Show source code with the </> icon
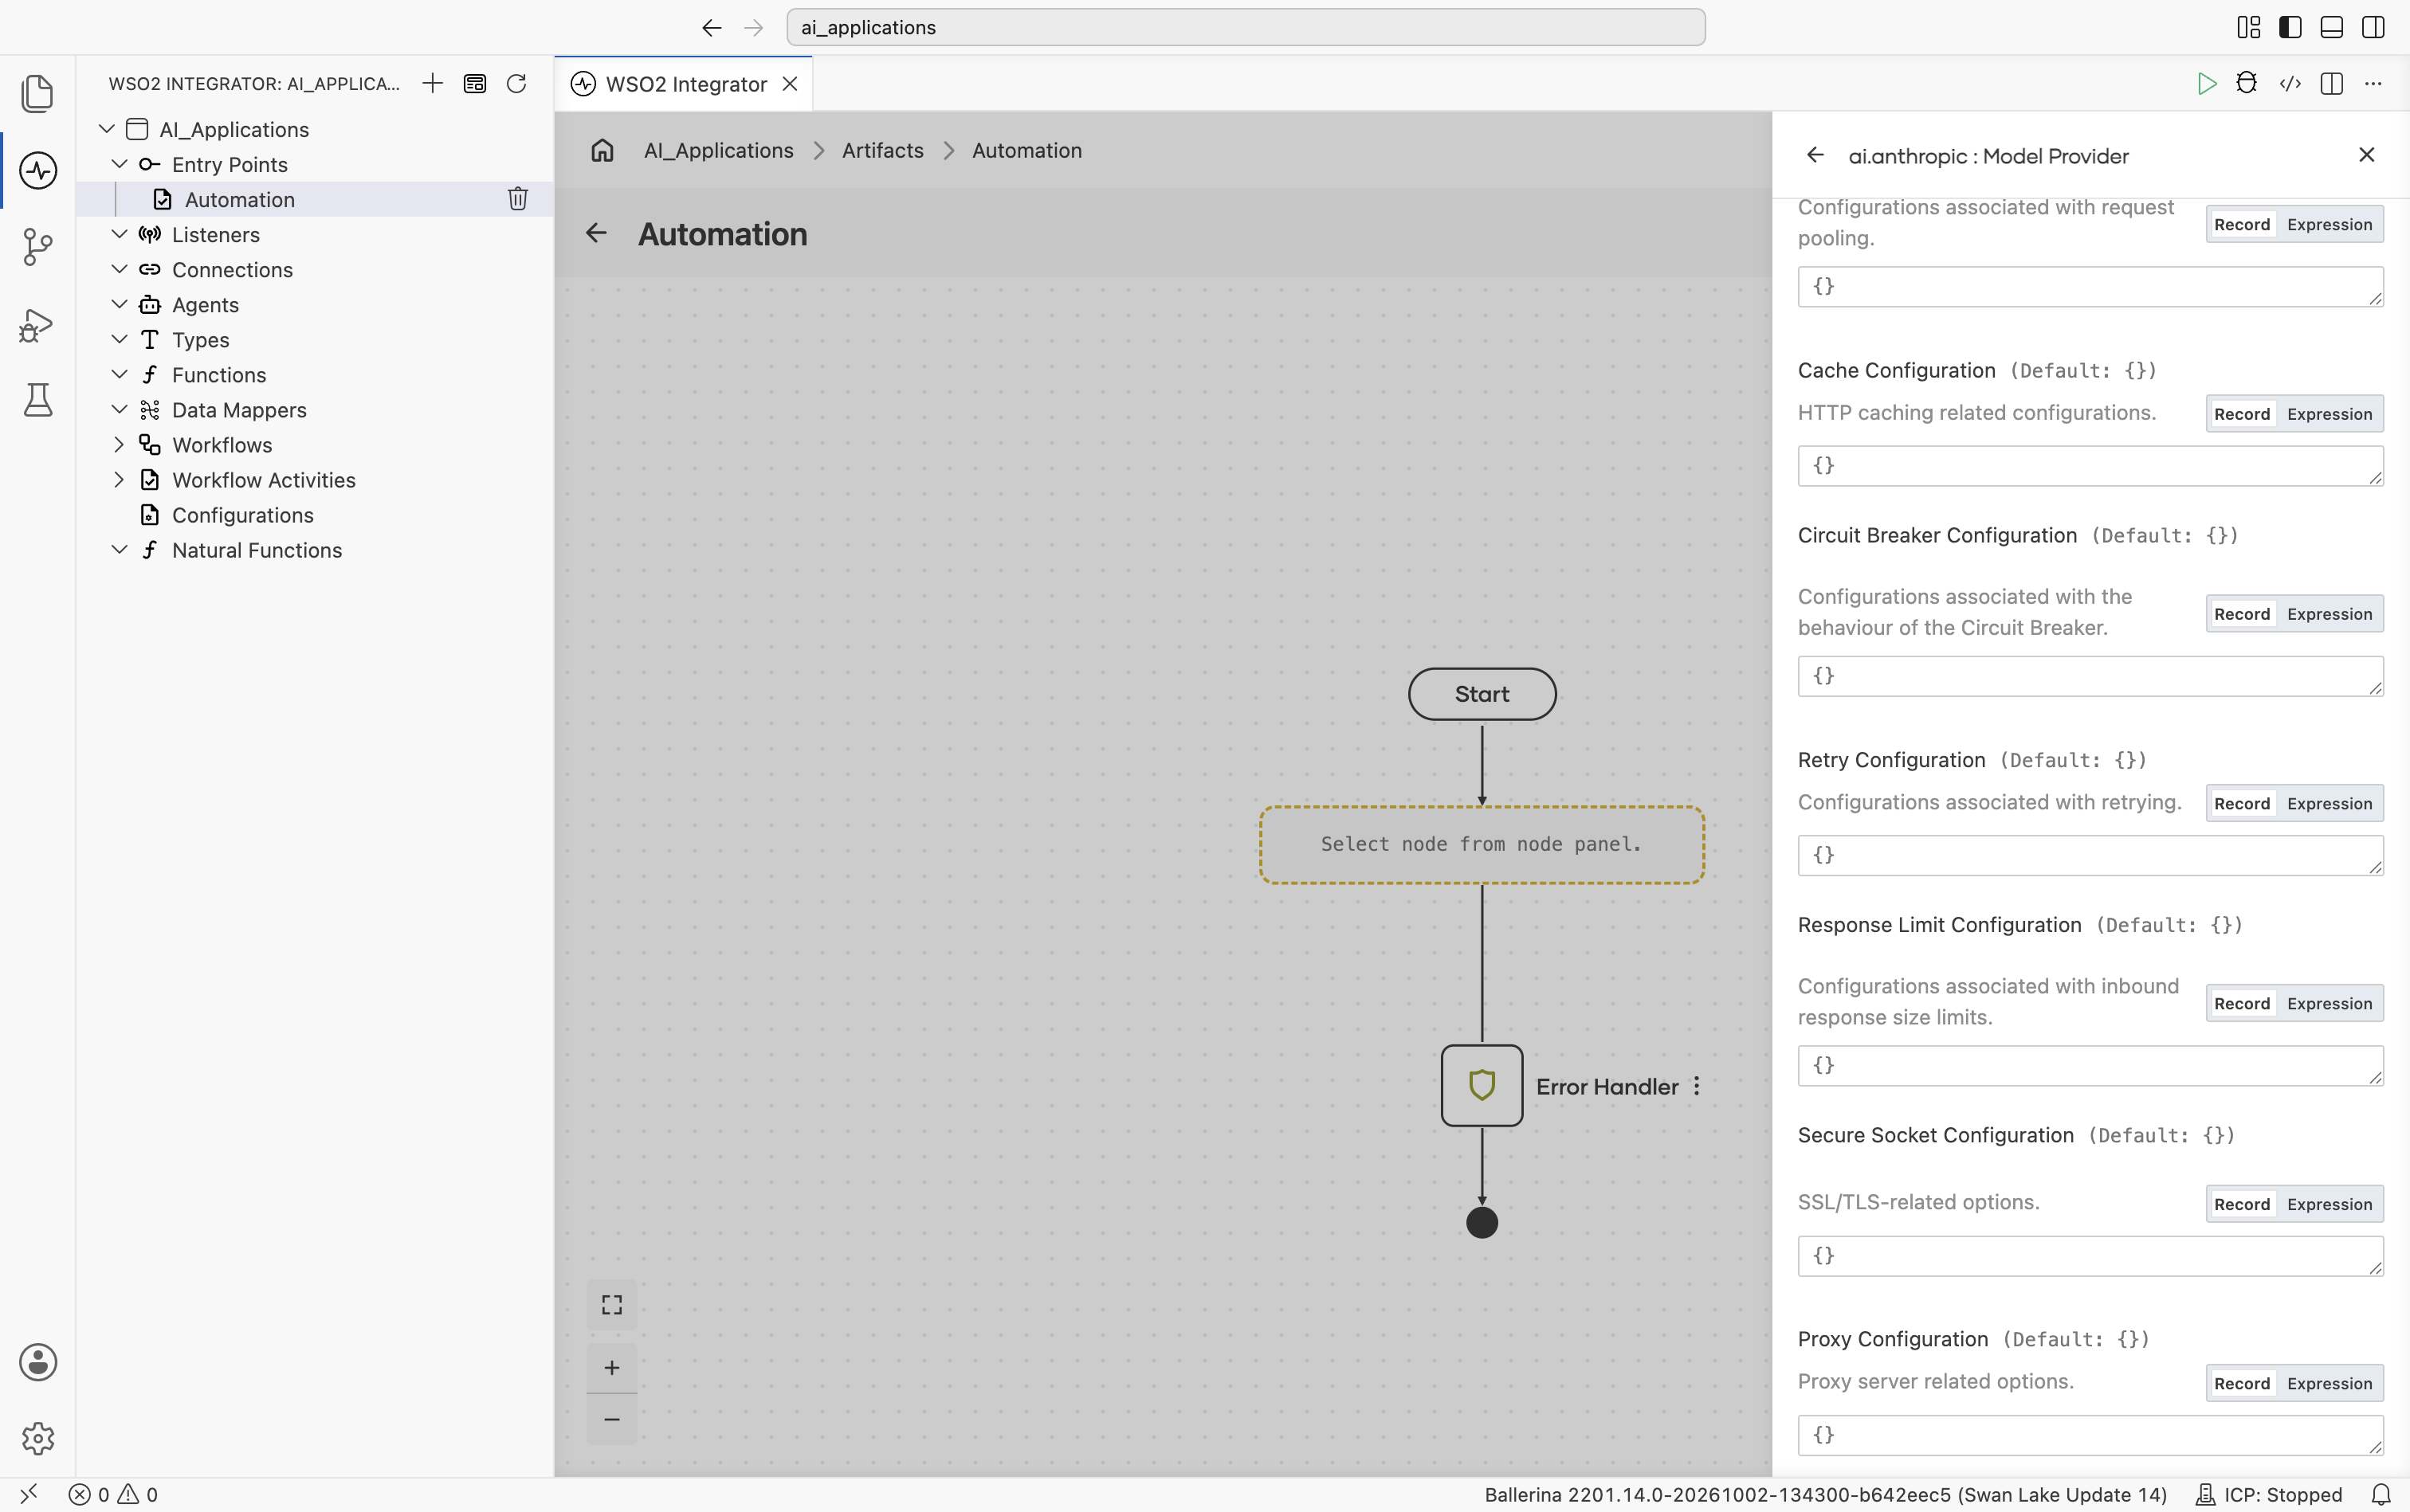The height and width of the screenshot is (1512, 2410). click(2290, 83)
